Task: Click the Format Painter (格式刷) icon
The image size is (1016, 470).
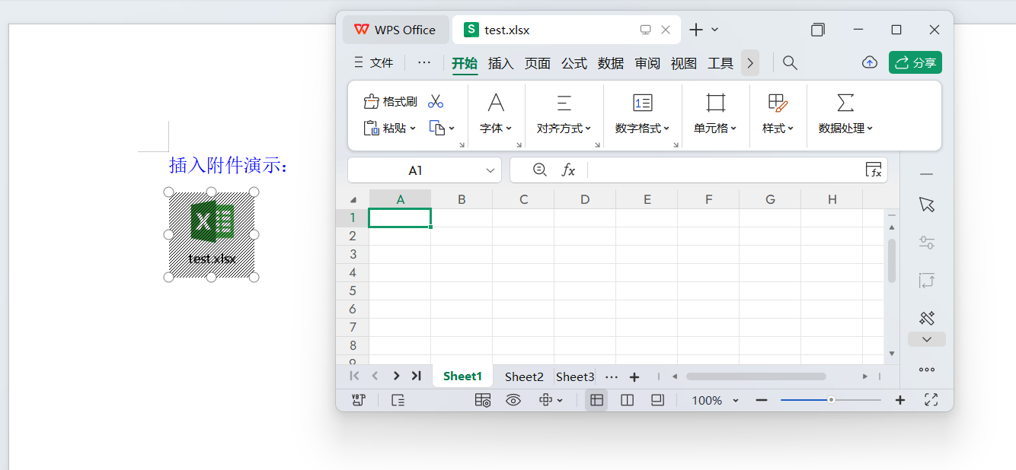Action: click(x=372, y=102)
